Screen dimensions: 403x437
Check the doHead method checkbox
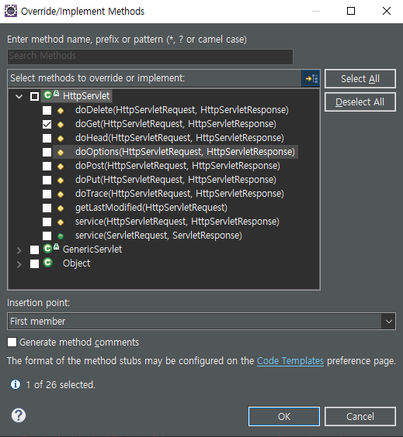point(47,138)
